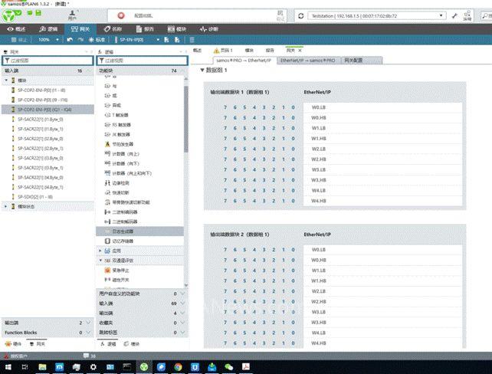Viewport: 492px width, 374px height.
Task: Click the undo arrow in toolbar
Action: point(70,40)
